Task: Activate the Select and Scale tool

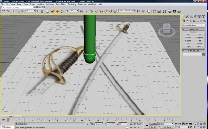Action: pyautogui.click(x=67, y=11)
